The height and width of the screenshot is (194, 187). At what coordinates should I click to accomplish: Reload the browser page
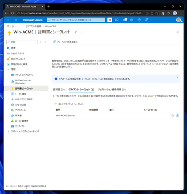pos(12,13)
